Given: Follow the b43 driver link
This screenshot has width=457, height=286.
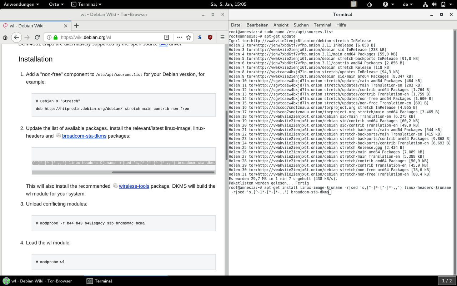Looking at the screenshot, I should (x=163, y=44).
